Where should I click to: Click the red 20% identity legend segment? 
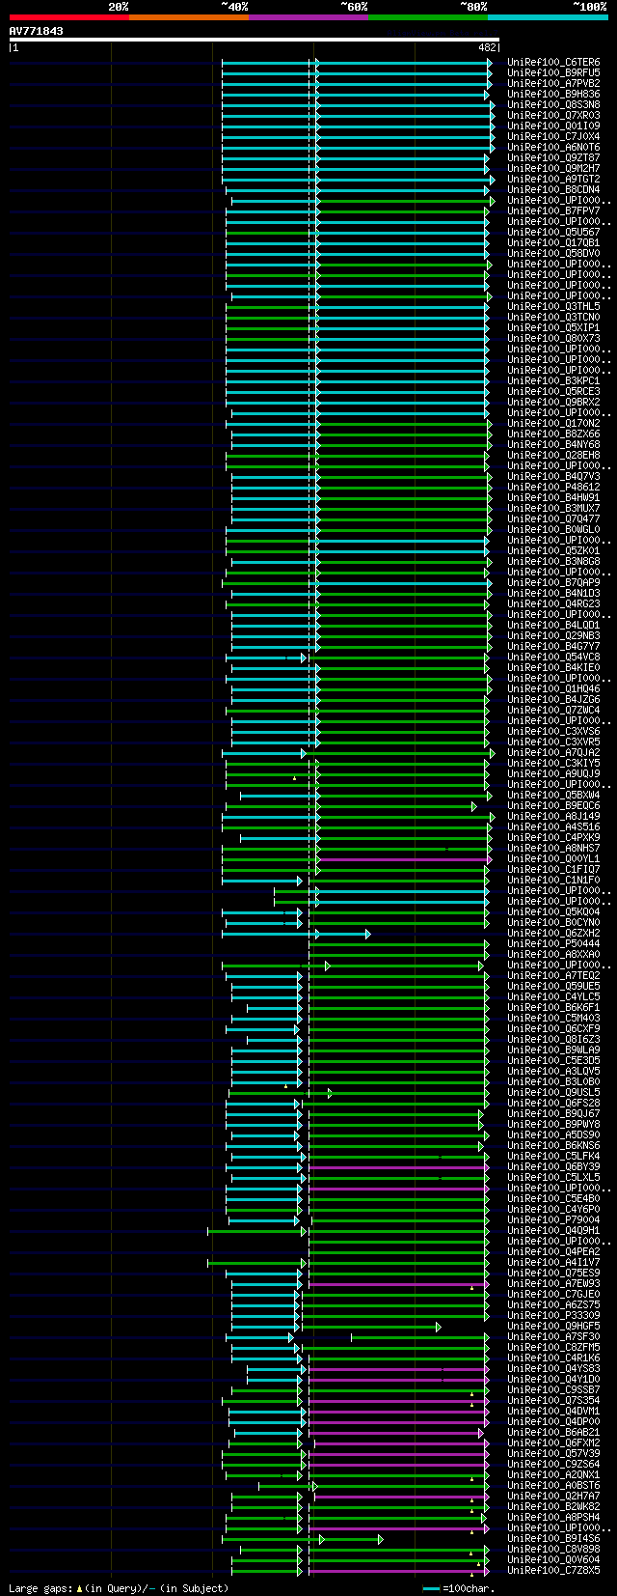pos(68,17)
